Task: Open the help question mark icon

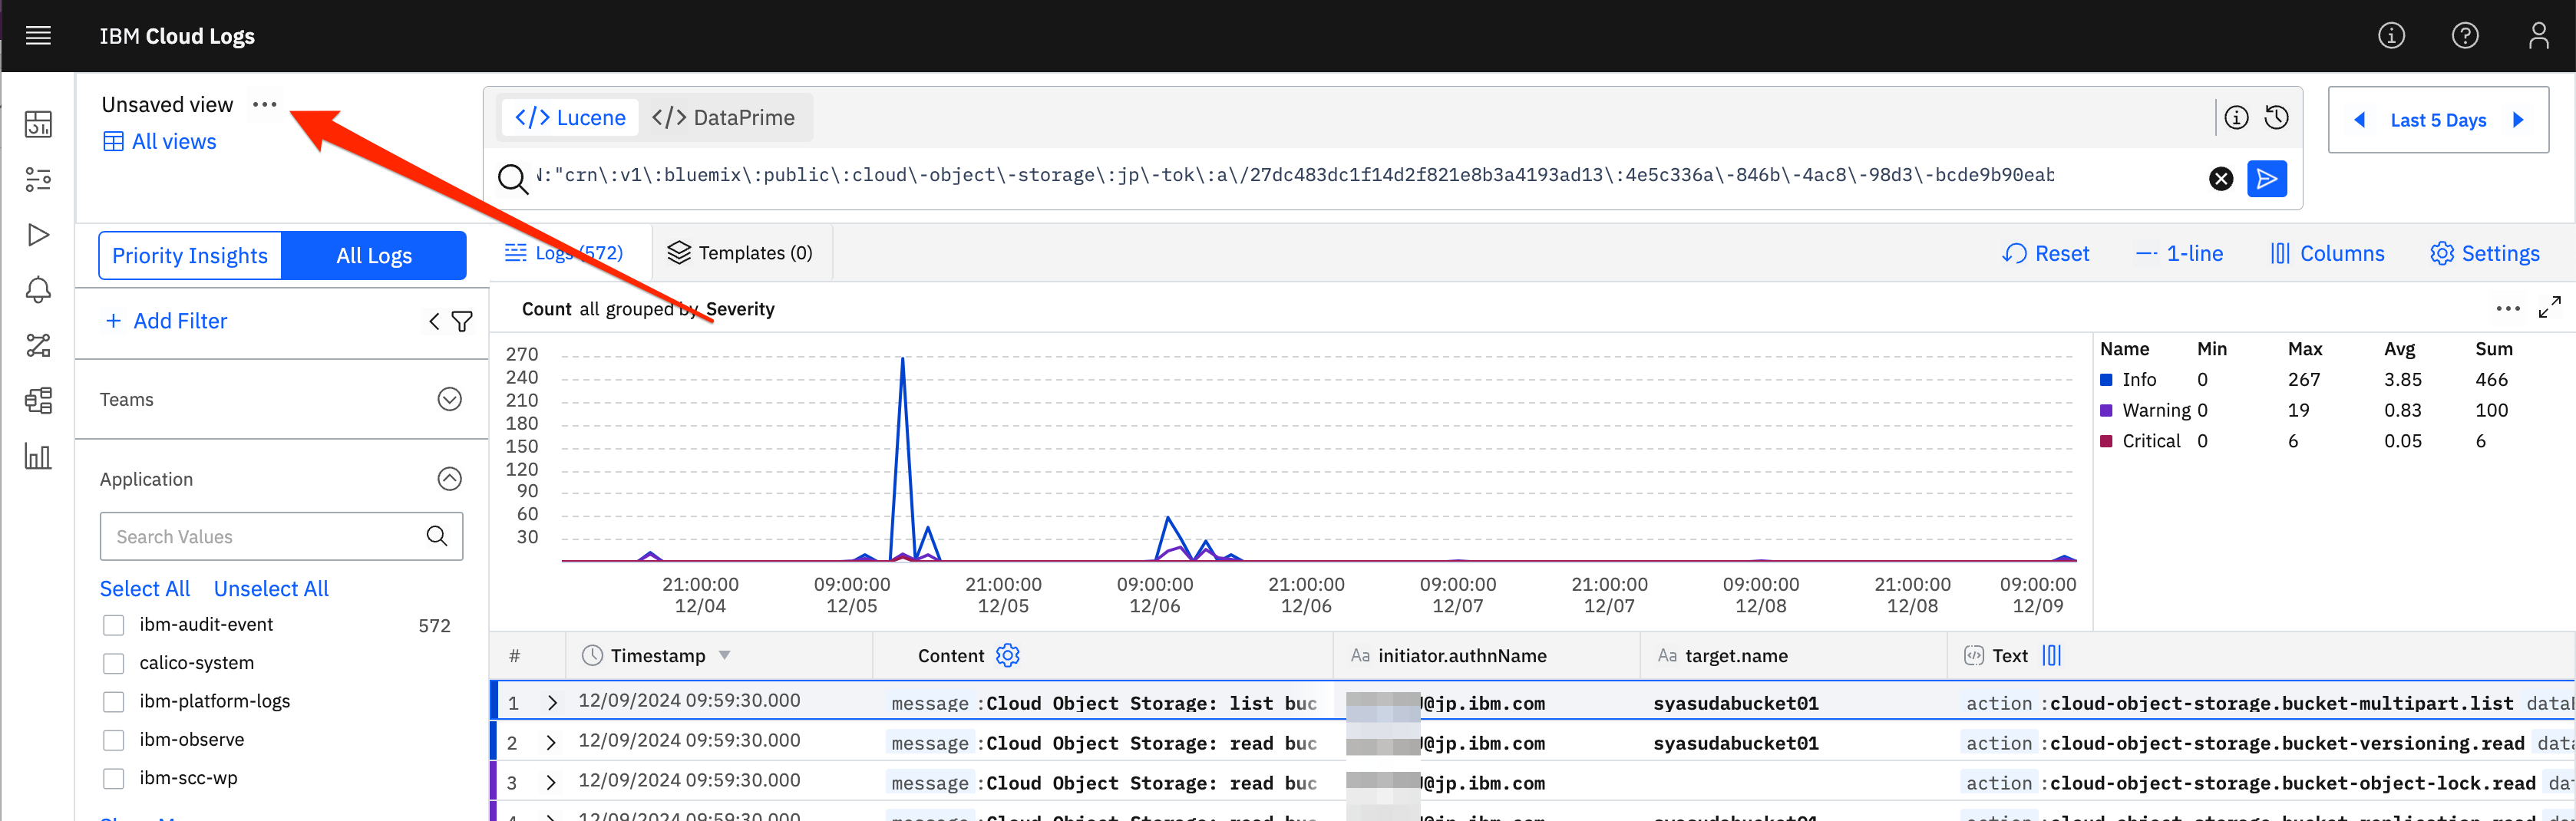Action: pos(2465,36)
